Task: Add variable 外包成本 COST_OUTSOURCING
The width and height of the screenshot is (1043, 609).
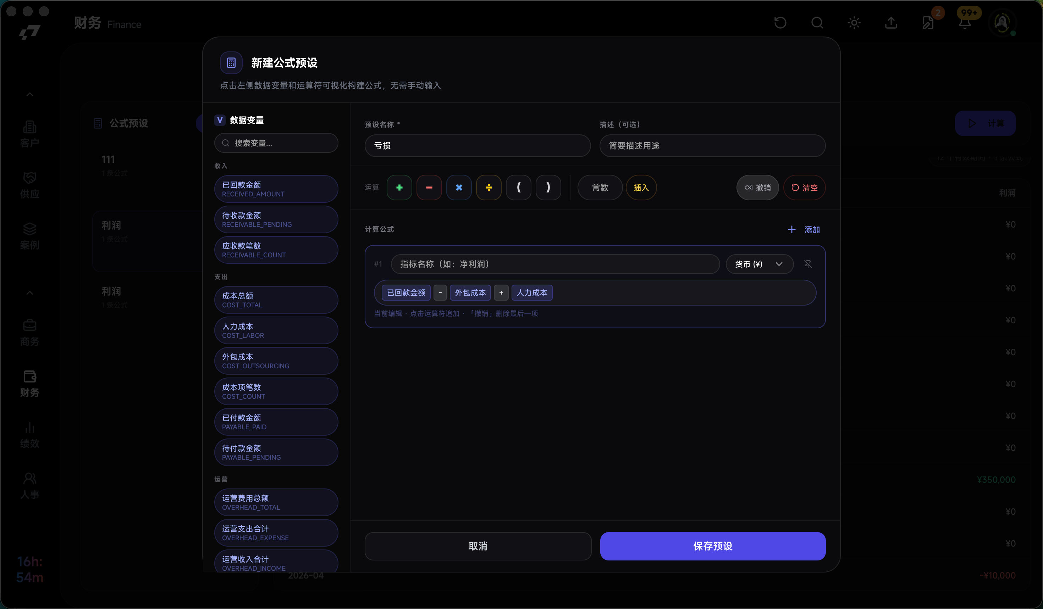Action: coord(276,361)
